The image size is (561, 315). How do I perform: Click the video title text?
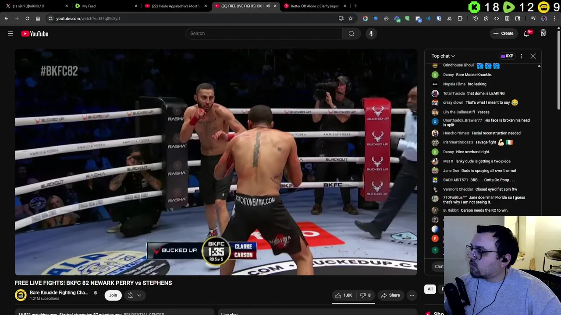point(93,283)
